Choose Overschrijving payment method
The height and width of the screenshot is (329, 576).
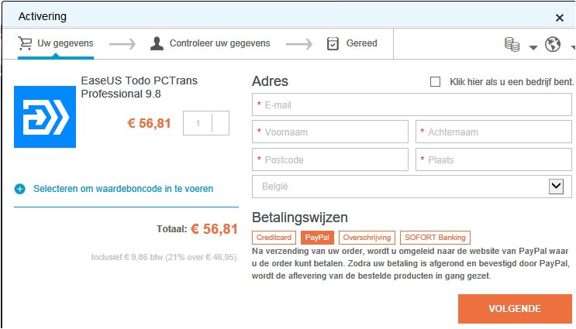point(367,238)
